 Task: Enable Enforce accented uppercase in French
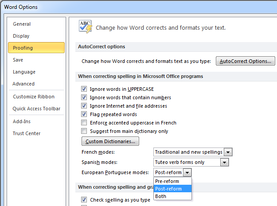84,123
